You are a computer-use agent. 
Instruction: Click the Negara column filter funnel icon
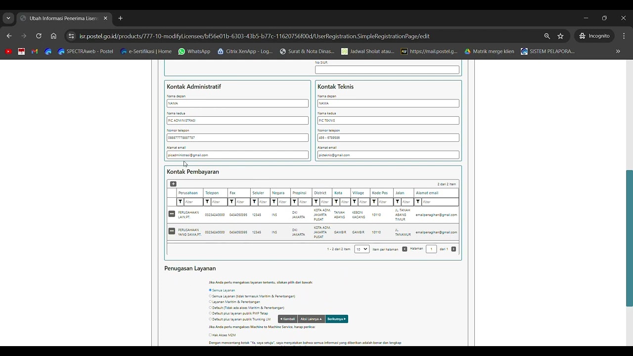click(x=273, y=202)
